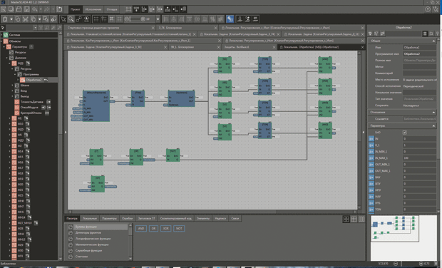The image size is (442, 268).
Task: Open the Отладка ribbon tab
Action: (112, 9)
